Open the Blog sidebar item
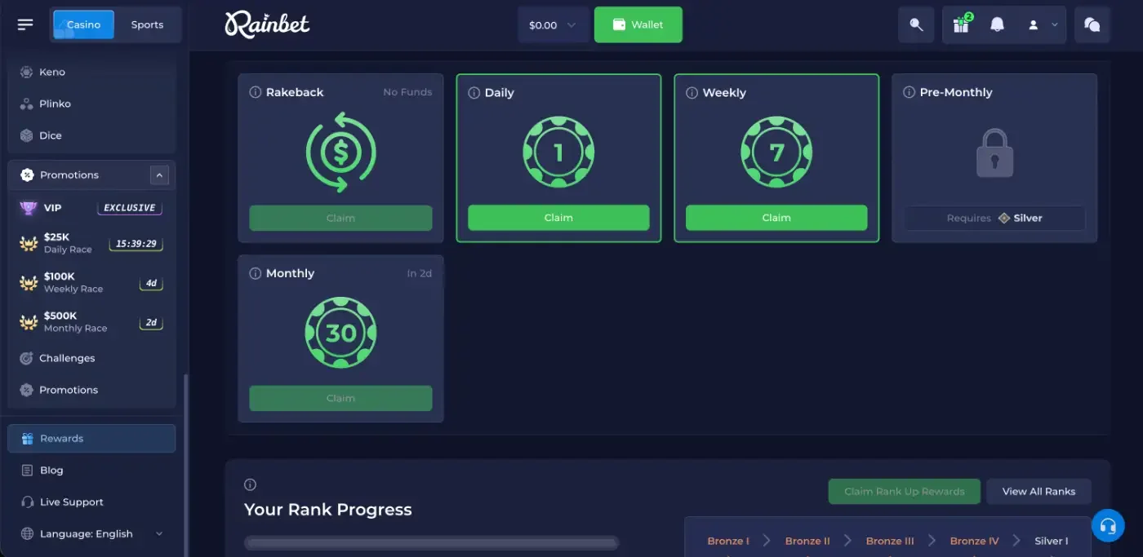 click(x=91, y=471)
